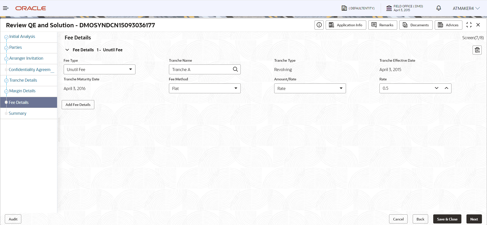The height and width of the screenshot is (225, 487).
Task: Click the Screen(7/8) indicator text
Action: (x=473, y=38)
